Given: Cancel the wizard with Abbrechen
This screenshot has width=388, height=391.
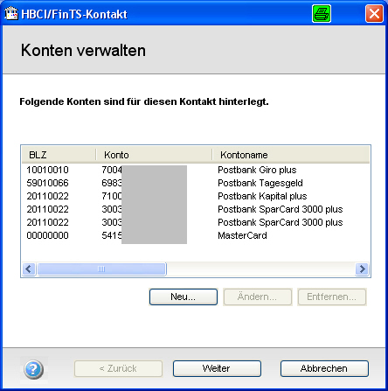Looking at the screenshot, I should 324,368.
